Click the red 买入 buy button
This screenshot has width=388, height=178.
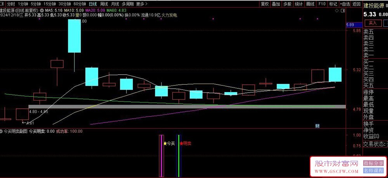[x=372, y=23]
